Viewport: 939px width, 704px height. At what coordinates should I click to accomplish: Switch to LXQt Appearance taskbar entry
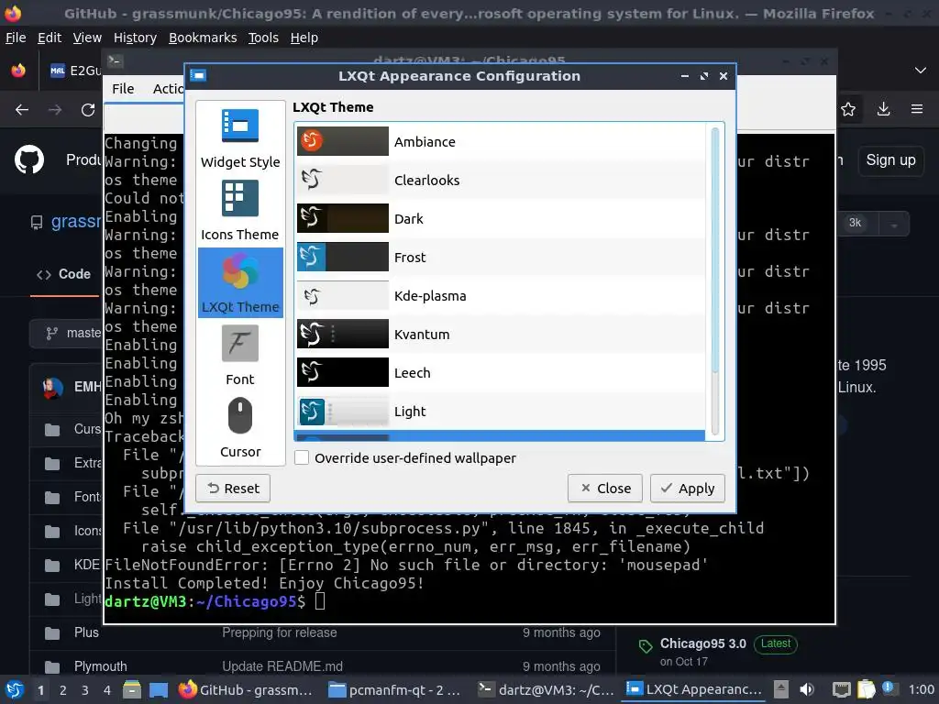(x=695, y=690)
